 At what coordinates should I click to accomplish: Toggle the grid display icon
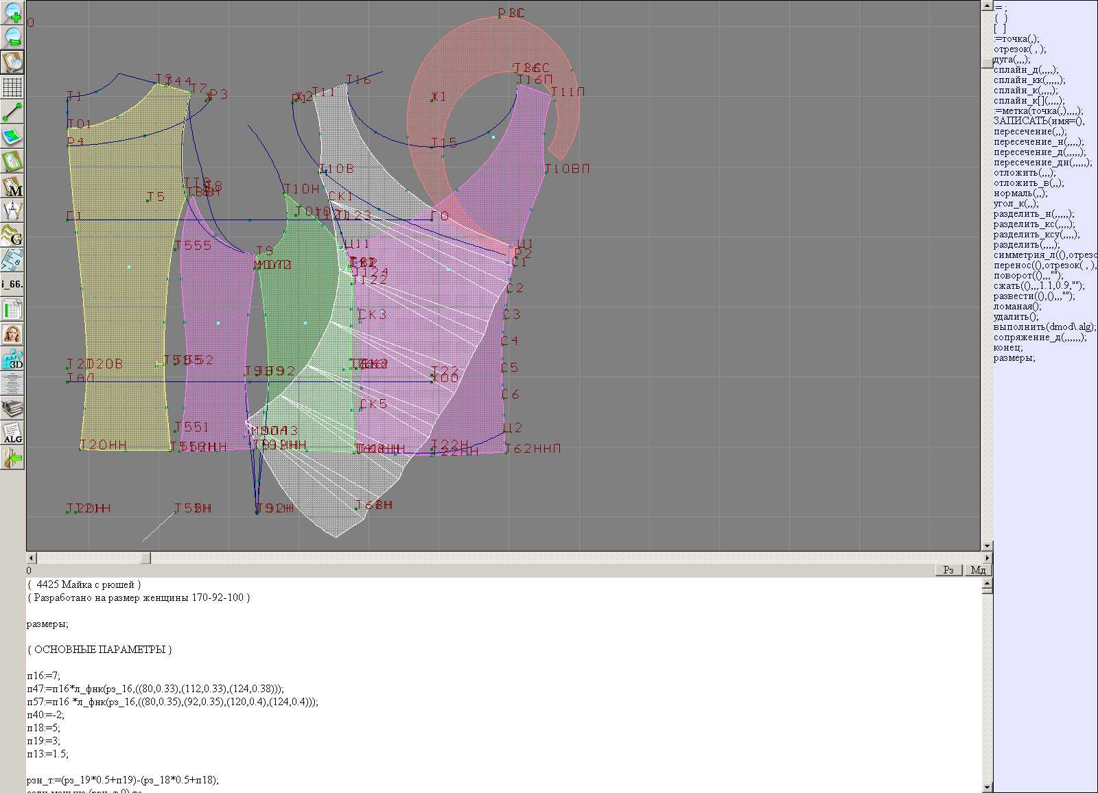12,87
